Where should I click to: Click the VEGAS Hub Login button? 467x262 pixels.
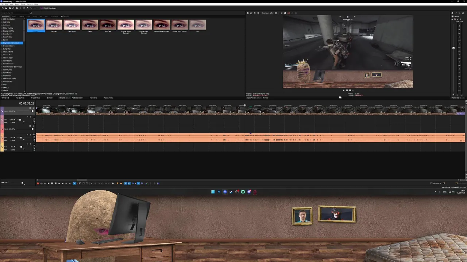(49, 8)
